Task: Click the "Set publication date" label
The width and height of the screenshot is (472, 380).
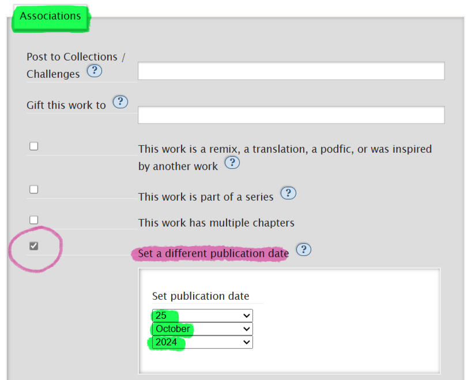Action: tap(201, 296)
